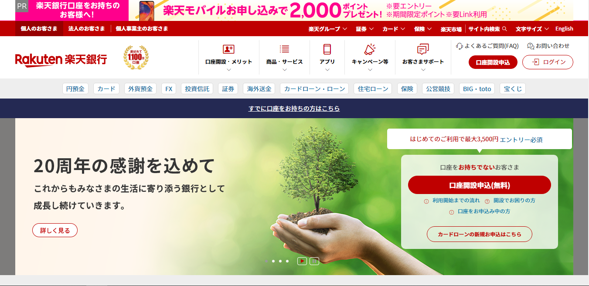
Task: Open お問い合わせ speech bubble icon
Action: (x=530, y=45)
